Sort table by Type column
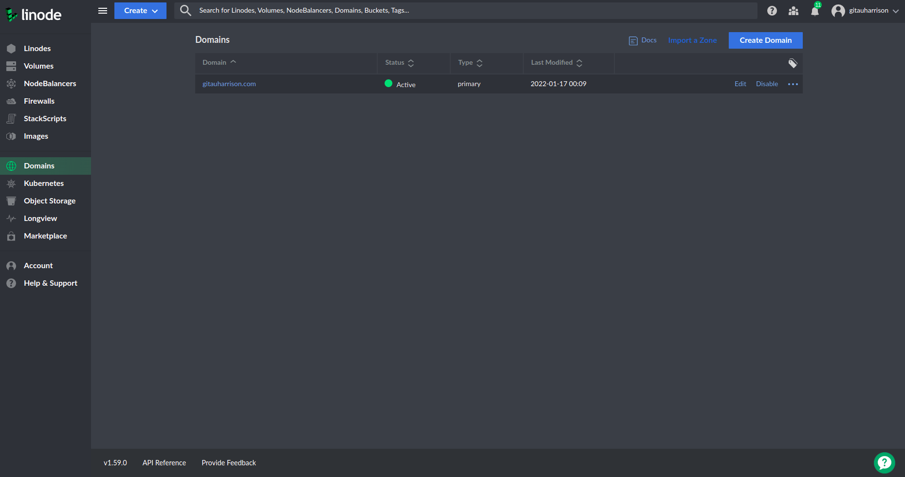The width and height of the screenshot is (905, 477). 470,63
